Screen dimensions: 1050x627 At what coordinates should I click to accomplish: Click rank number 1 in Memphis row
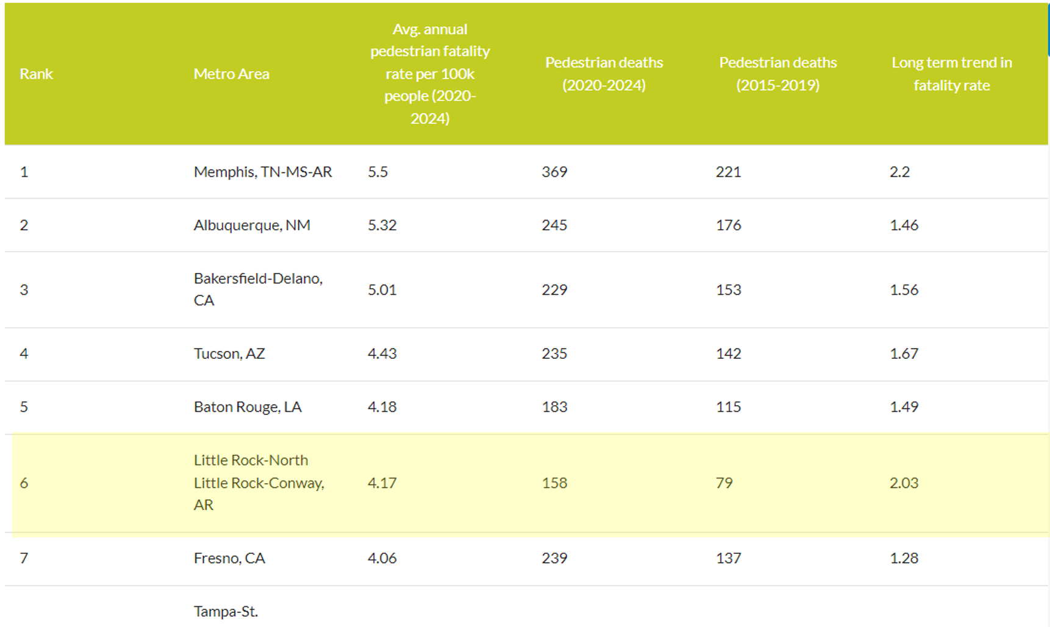(24, 172)
